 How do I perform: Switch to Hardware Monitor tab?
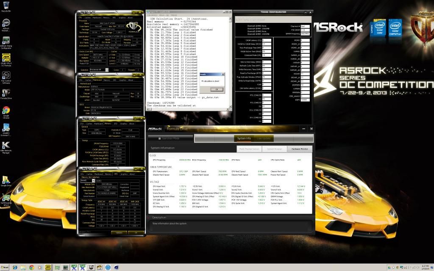pyautogui.click(x=300, y=149)
